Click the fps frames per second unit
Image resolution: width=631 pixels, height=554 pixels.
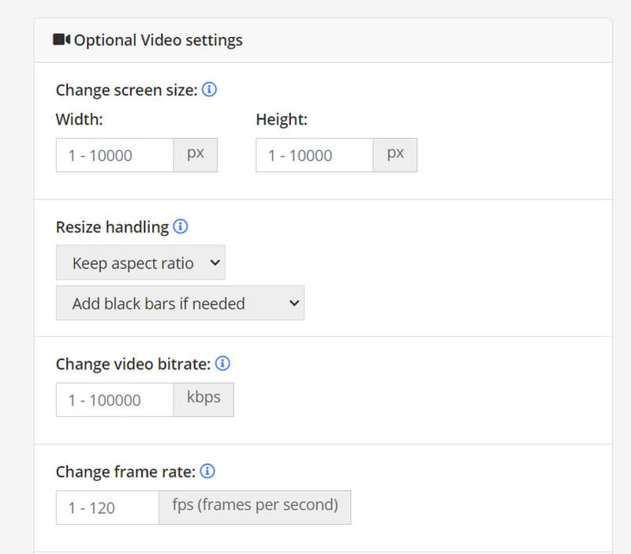[x=254, y=507]
